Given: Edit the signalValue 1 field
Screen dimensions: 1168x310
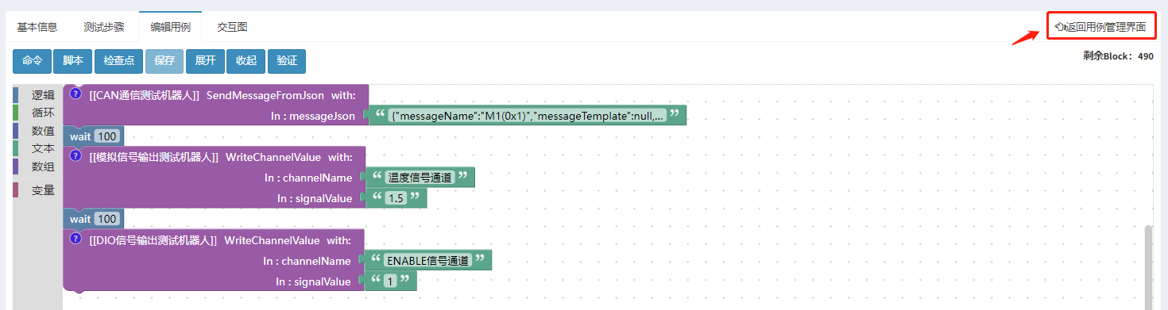Looking at the screenshot, I should 390,281.
